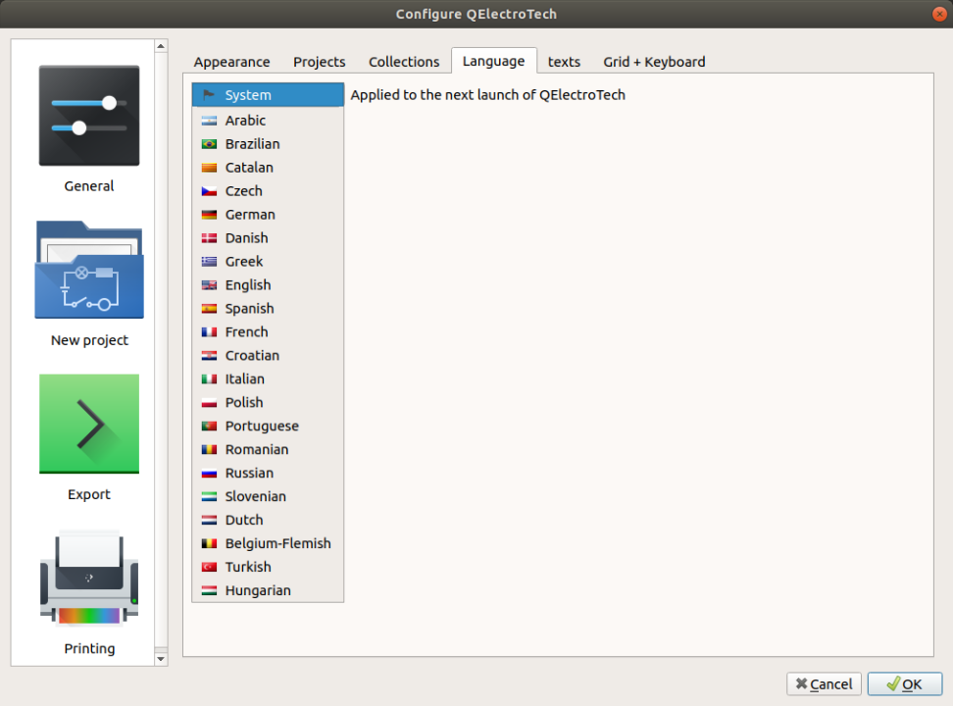Pick the 'Portuguese' language label
The width and height of the screenshot is (953, 706).
[x=262, y=427]
